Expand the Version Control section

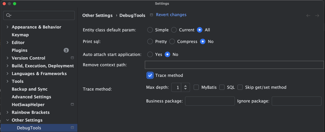pos(7,58)
